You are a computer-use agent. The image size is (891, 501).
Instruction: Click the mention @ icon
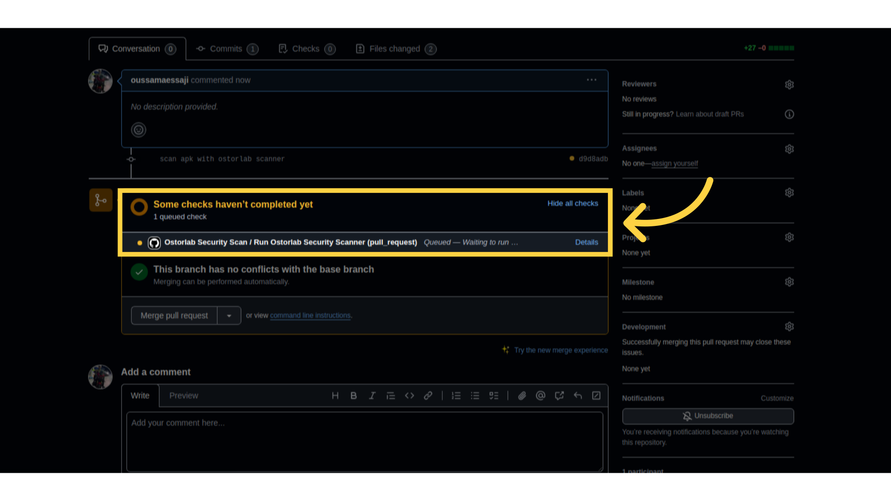pos(541,396)
